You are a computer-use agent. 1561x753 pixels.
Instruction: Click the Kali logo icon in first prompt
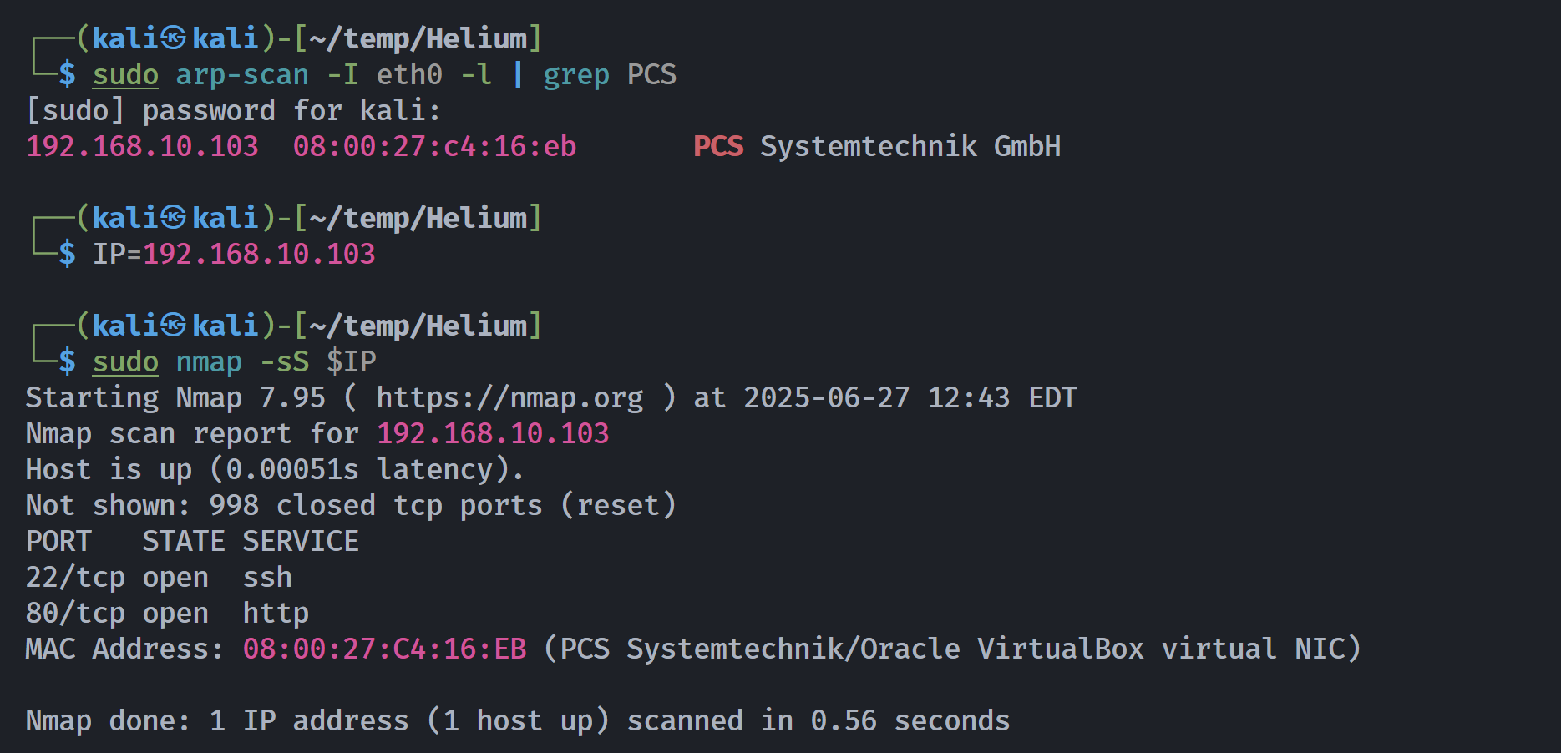coord(173,38)
